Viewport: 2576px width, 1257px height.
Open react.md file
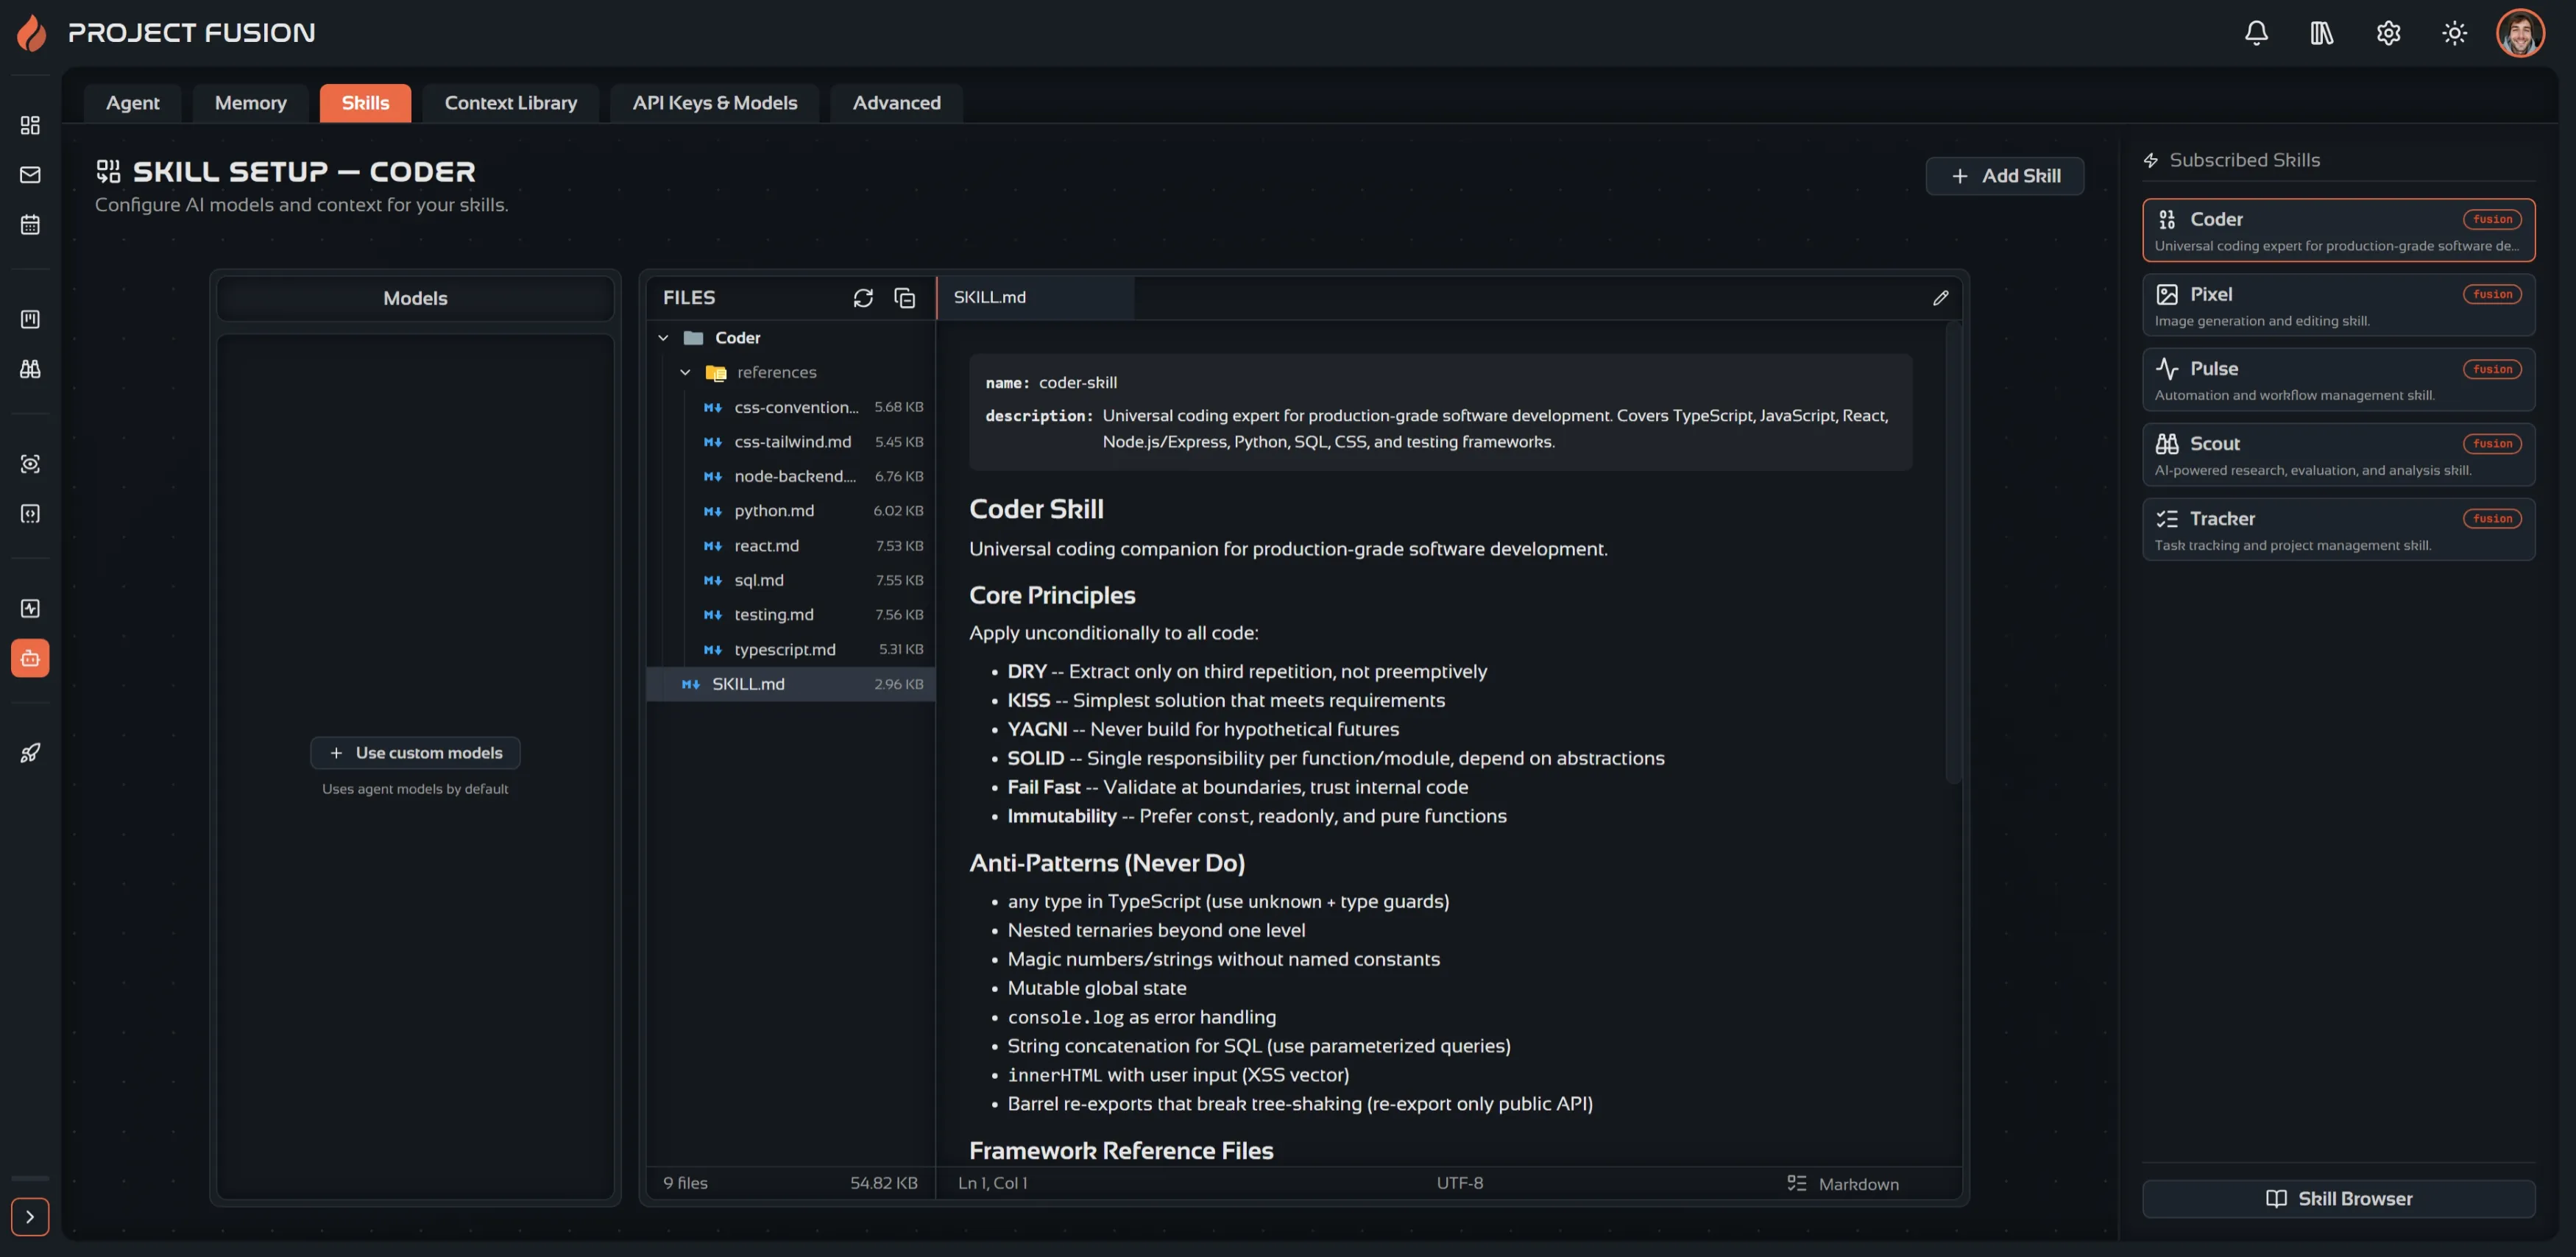pos(791,546)
